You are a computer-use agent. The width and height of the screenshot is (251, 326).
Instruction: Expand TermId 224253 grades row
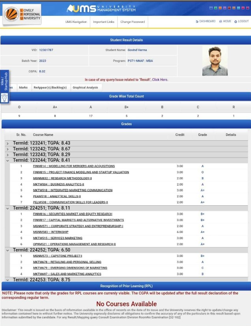pyautogui.click(x=8, y=279)
